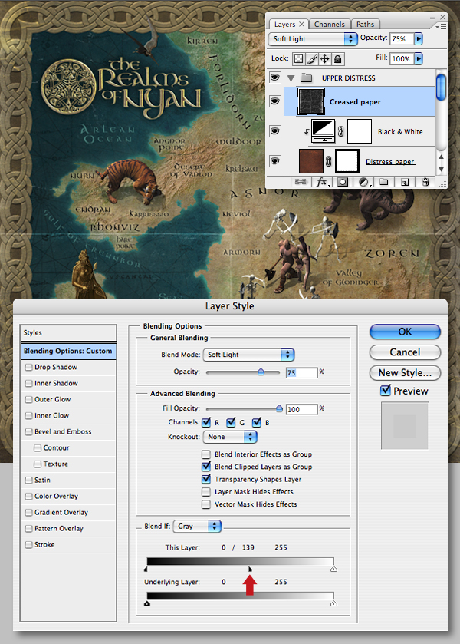Click the new group folder icon in Layers panel footer
460x644 pixels.
tap(383, 182)
